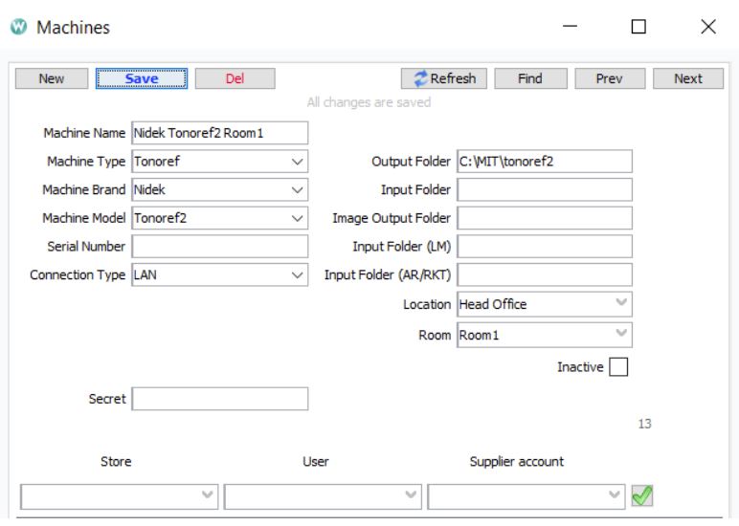Click the Image Output Folder field
Viewport: 739px width, 526px height.
(545, 218)
